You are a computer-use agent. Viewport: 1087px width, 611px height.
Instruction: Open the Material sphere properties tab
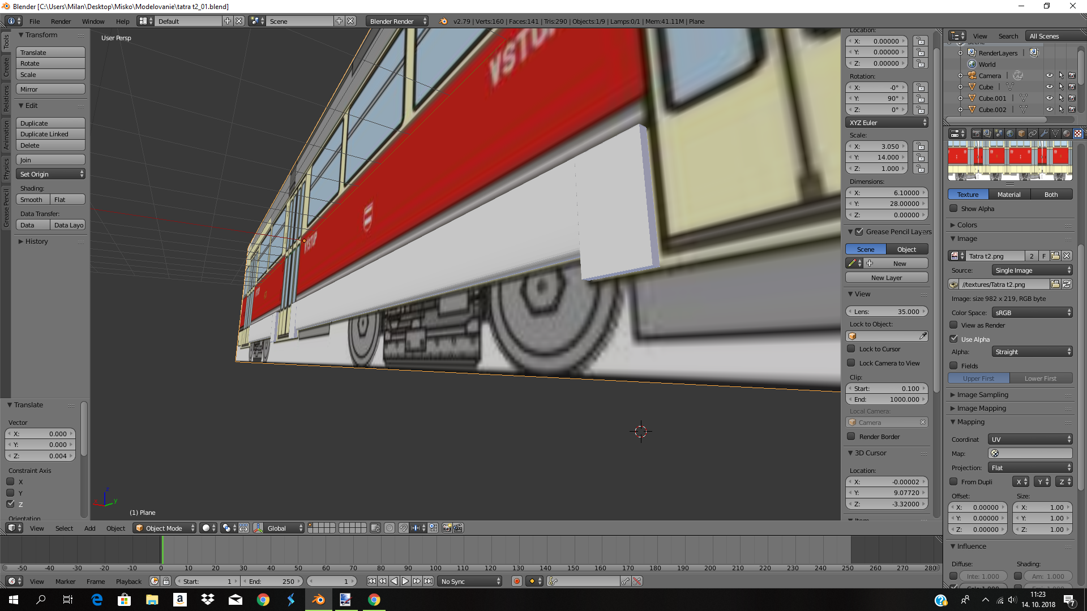(x=1067, y=134)
